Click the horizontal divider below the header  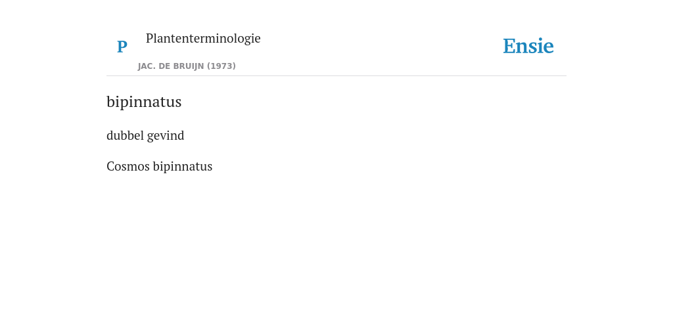(x=336, y=76)
